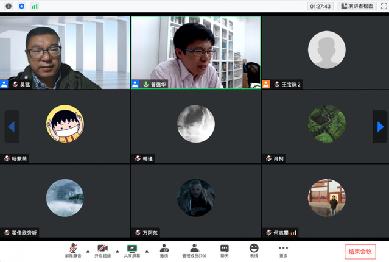Open the chat (聊天) panel
Screen dimensions: 389x262
[x=225, y=250]
